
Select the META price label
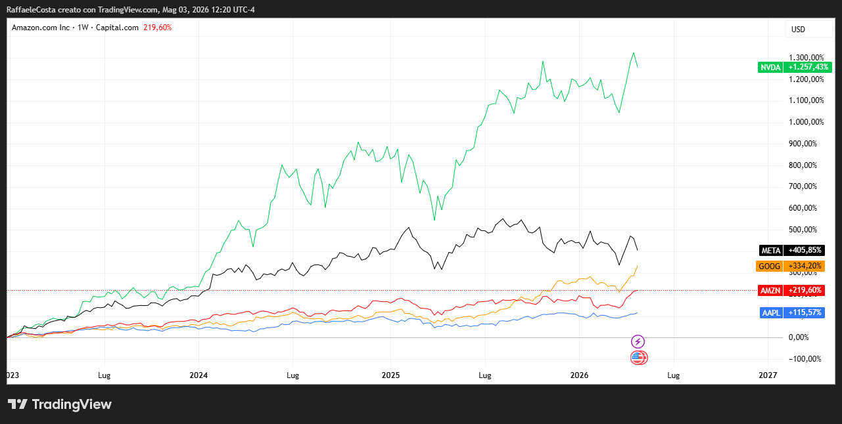770,250
